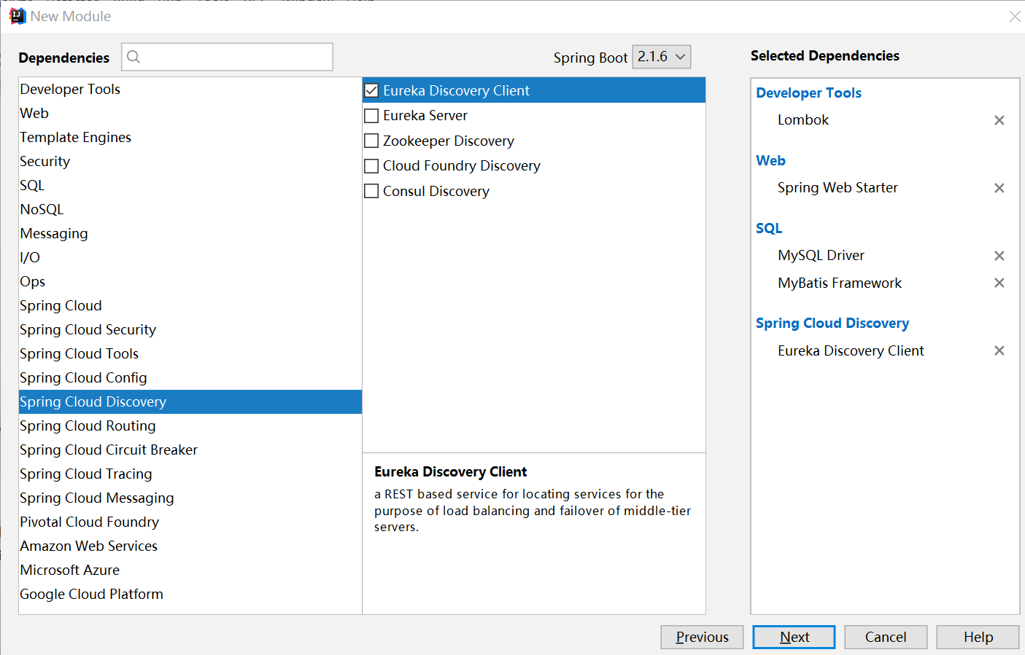This screenshot has width=1025, height=655.
Task: Remove Spring Web Starter dependency
Action: (999, 188)
